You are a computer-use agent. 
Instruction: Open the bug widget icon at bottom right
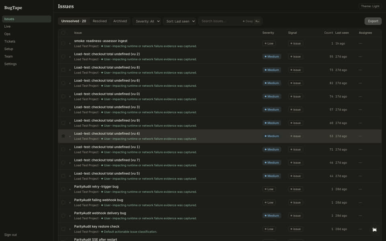click(374, 229)
